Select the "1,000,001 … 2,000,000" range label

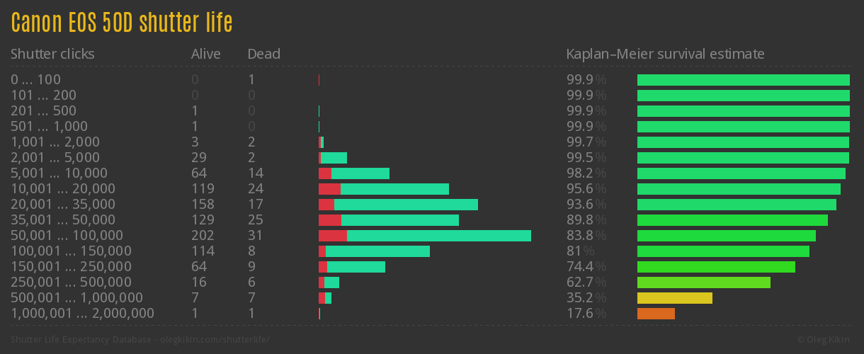(82, 314)
